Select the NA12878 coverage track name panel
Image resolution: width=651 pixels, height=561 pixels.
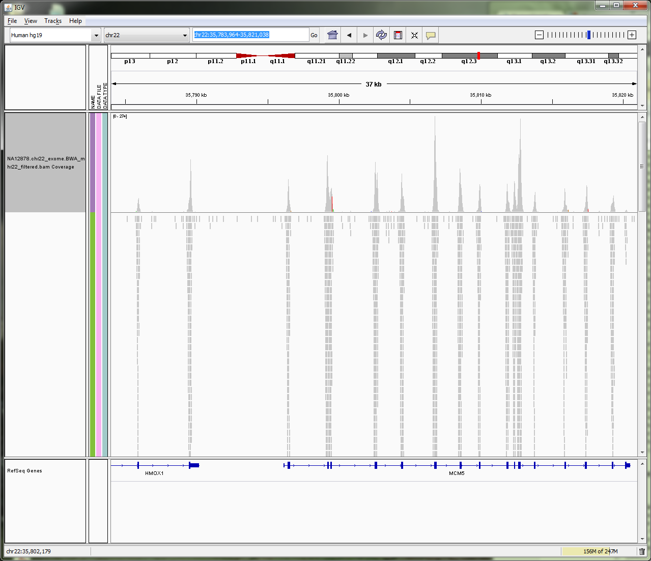tap(45, 162)
